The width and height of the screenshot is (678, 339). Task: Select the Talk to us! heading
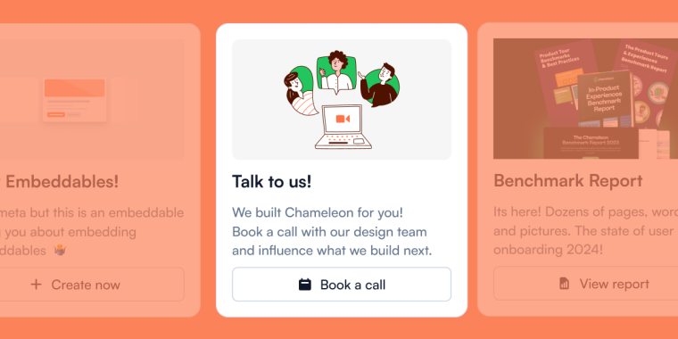pos(271,182)
